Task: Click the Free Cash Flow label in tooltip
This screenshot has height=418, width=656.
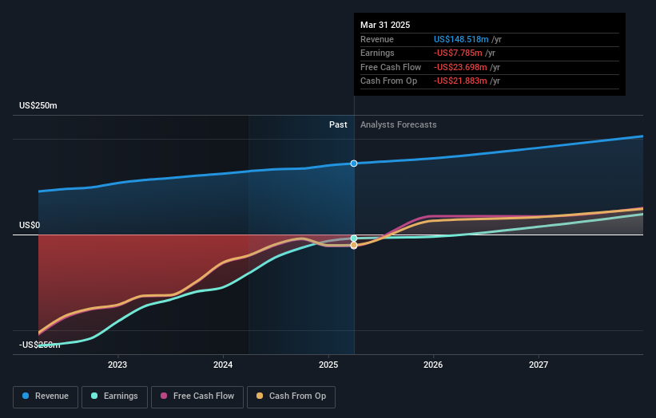Action: (x=391, y=67)
